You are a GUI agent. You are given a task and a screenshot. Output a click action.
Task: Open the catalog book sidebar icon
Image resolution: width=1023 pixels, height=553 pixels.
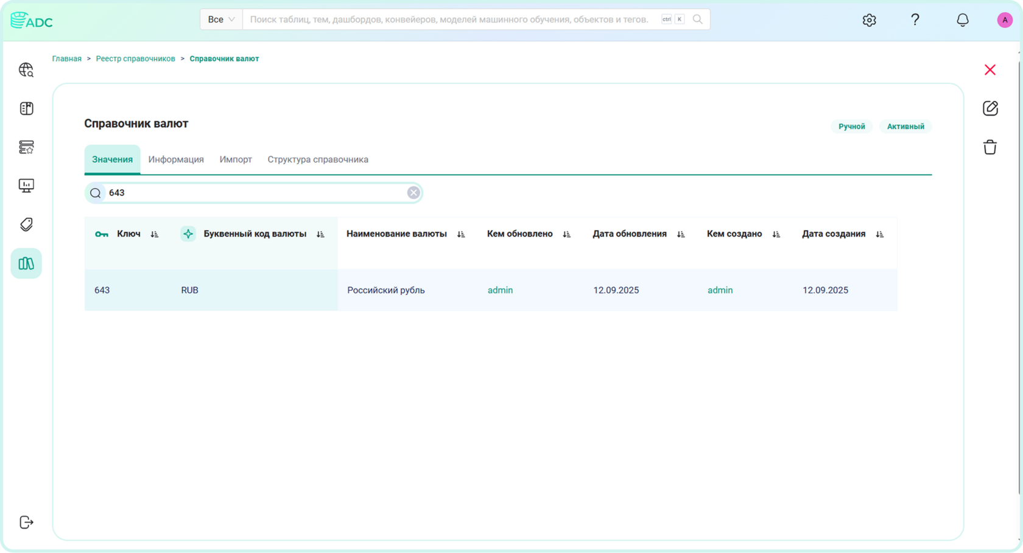coord(26,108)
